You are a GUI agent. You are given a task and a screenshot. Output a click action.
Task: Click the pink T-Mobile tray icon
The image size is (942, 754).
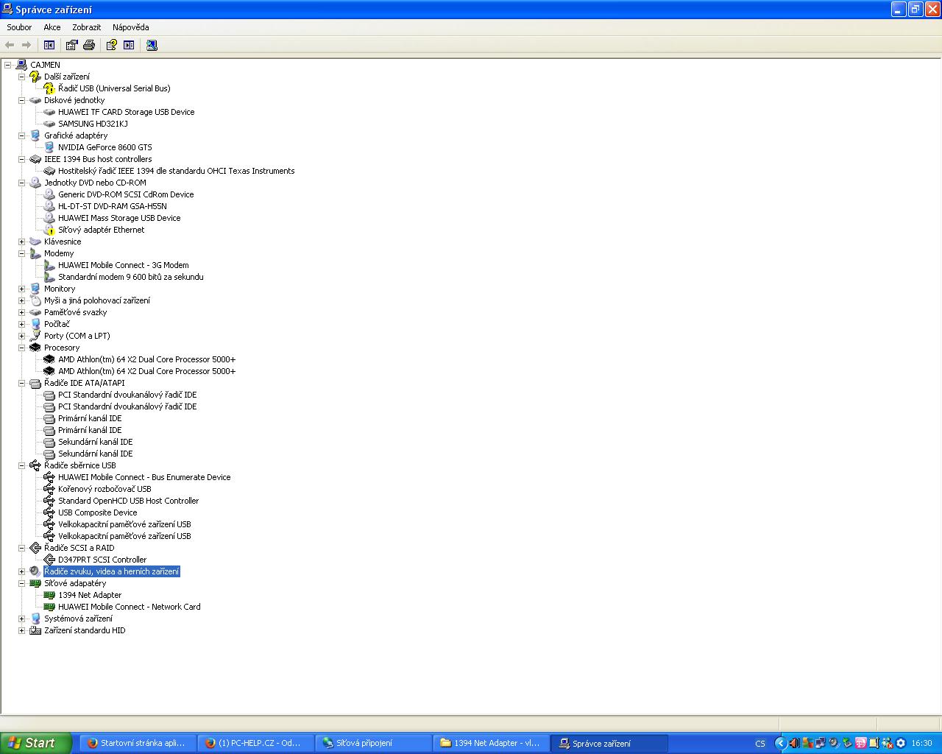[860, 743]
